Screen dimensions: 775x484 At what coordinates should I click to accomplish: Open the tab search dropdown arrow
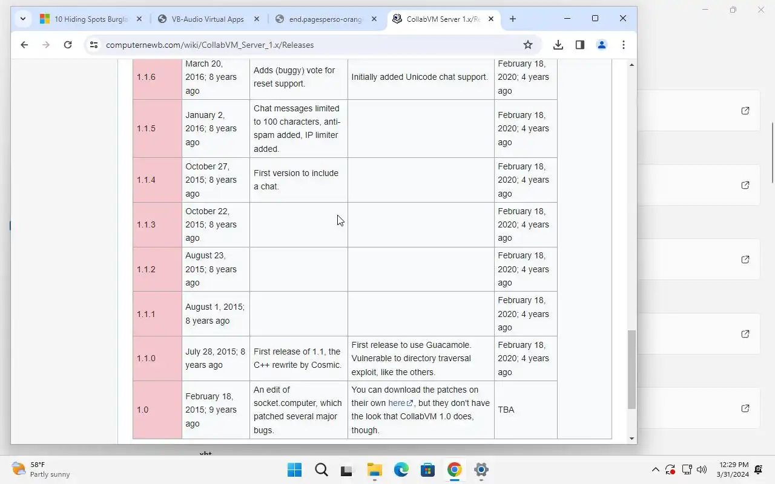[x=22, y=19]
